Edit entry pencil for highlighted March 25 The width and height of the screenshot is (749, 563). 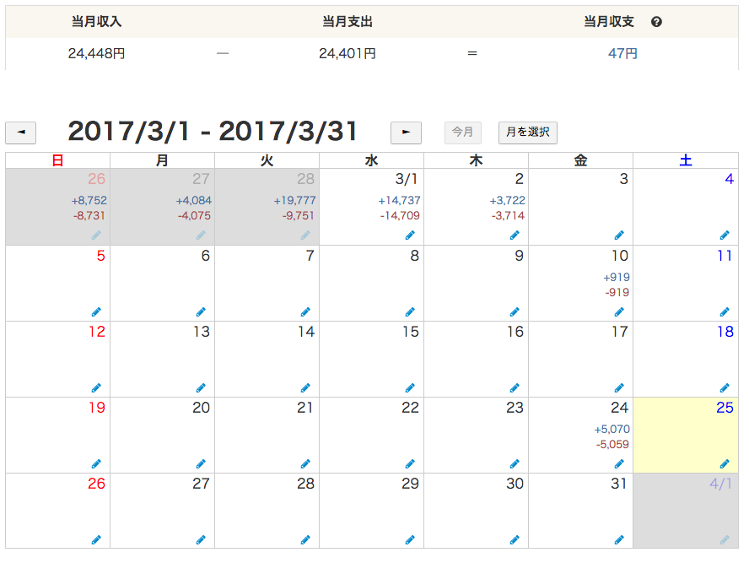pyautogui.click(x=725, y=463)
